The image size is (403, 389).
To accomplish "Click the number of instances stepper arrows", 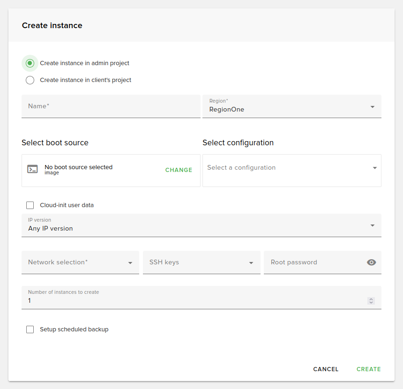I will (371, 301).
